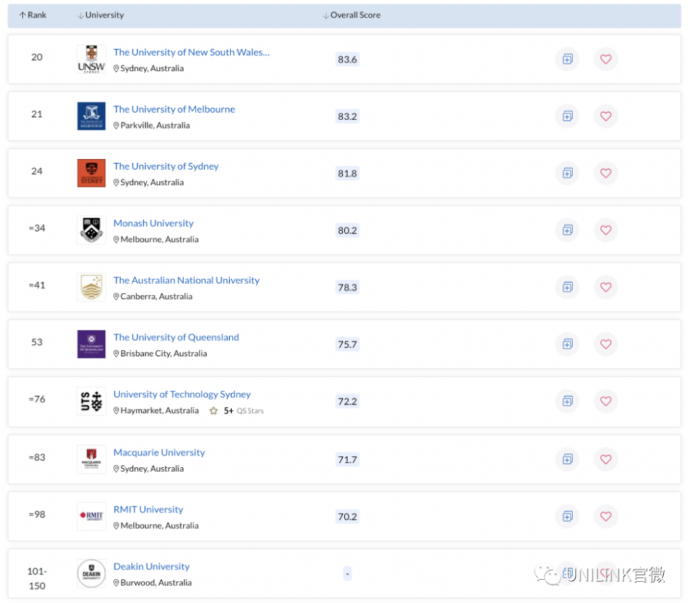Click the Canberra, Australia location text
This screenshot has width=688, height=603.
153,296
